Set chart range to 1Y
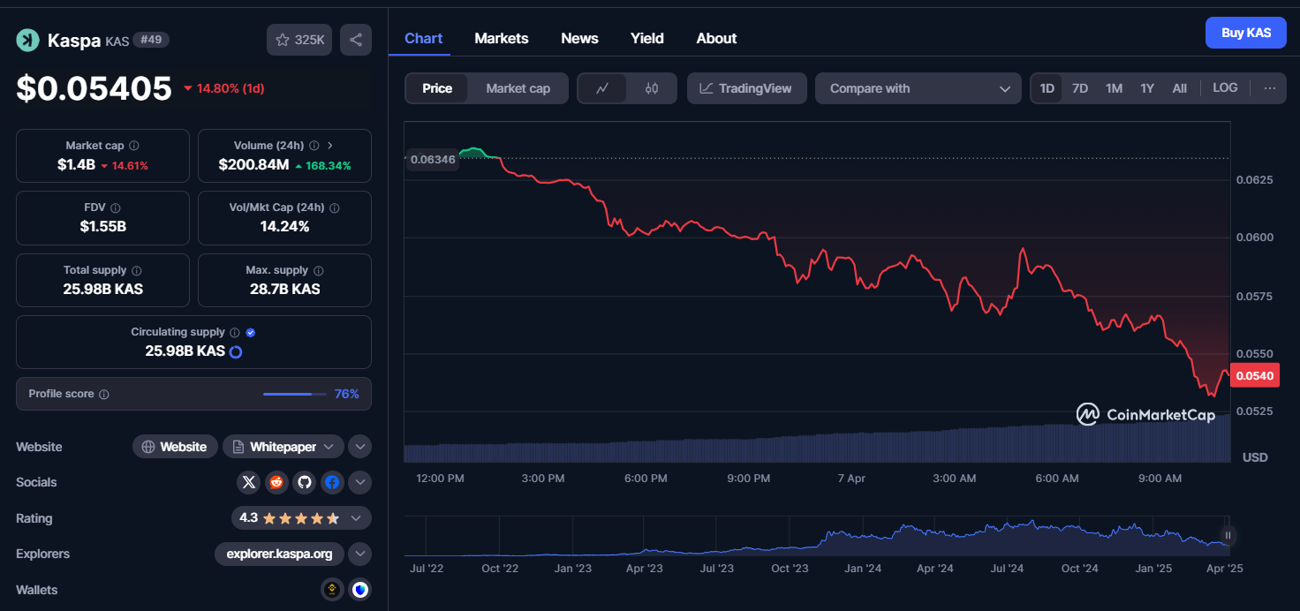This screenshot has width=1300, height=611. [1147, 88]
